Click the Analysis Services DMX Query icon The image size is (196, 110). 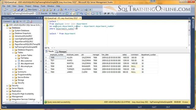coord(47,9)
